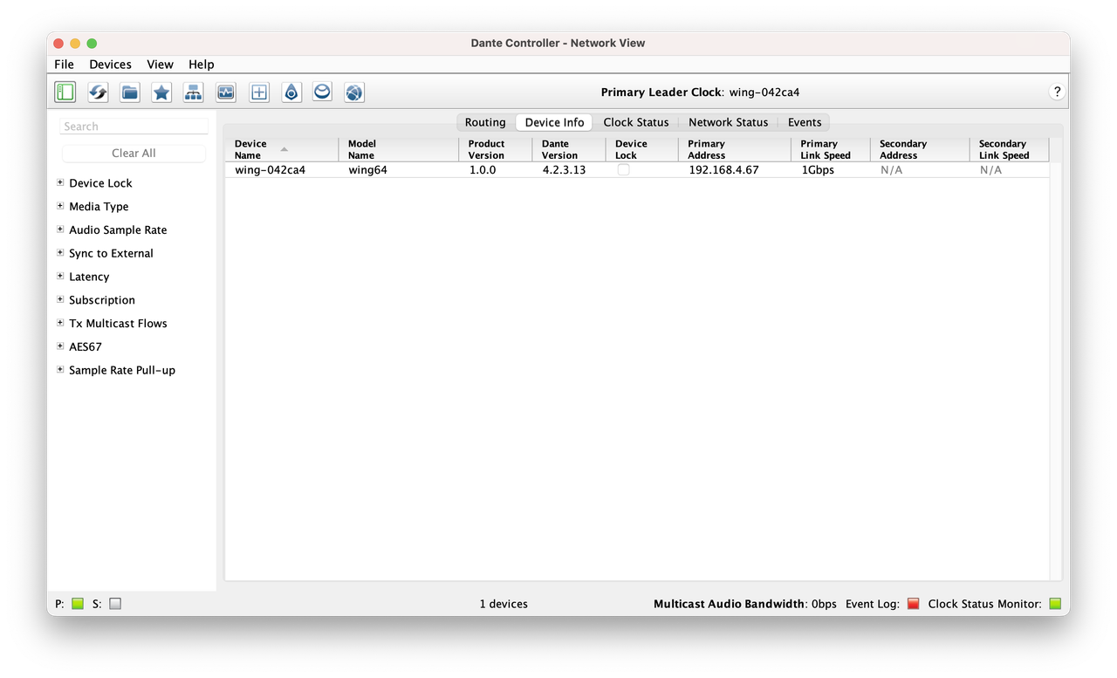
Task: Toggle the filter pane sidebar icon
Action: (x=65, y=92)
